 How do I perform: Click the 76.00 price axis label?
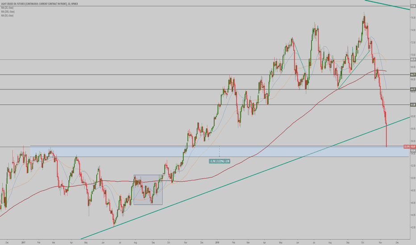tap(413, 18)
